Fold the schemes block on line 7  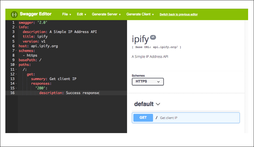point(16,51)
